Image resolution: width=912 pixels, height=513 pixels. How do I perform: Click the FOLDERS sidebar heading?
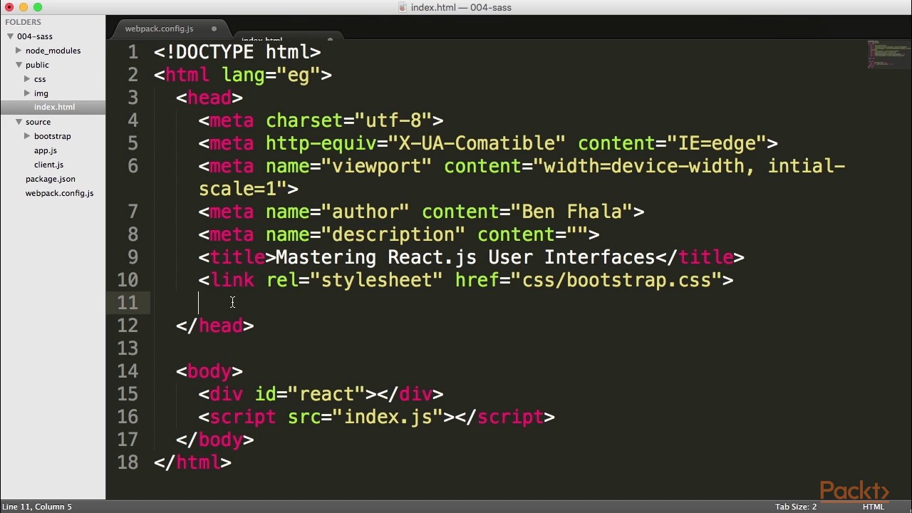click(x=23, y=22)
